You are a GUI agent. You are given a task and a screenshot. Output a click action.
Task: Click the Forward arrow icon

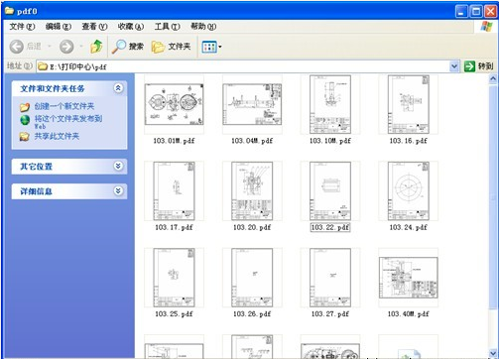(66, 47)
